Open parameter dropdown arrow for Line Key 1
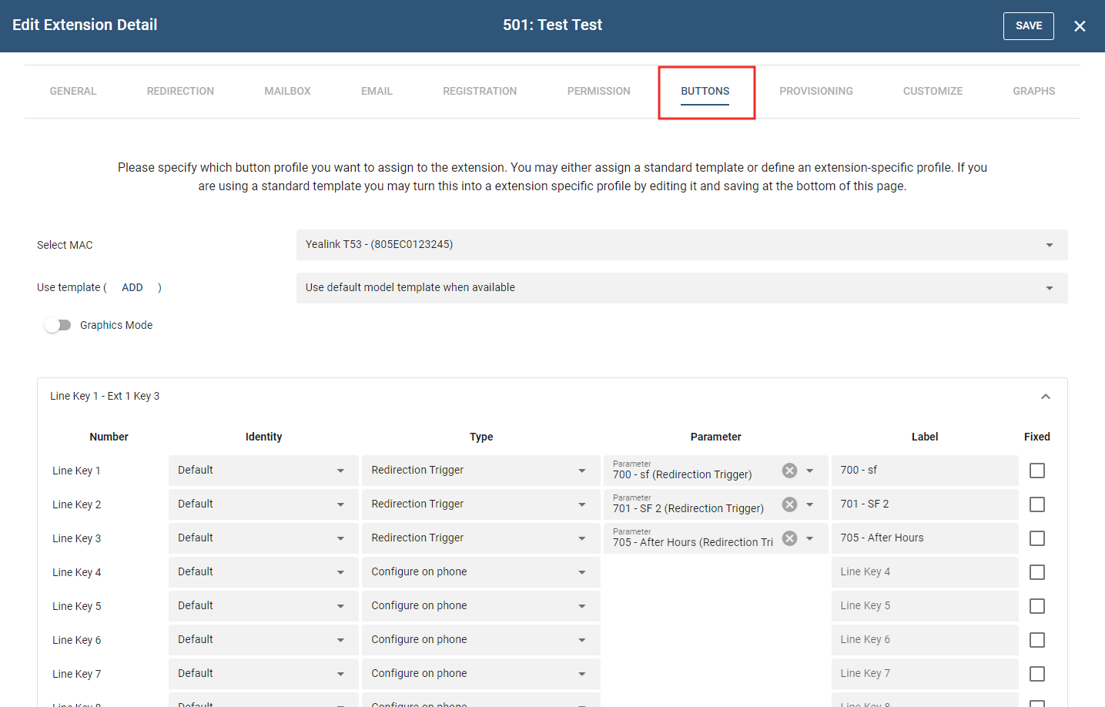 (x=810, y=471)
